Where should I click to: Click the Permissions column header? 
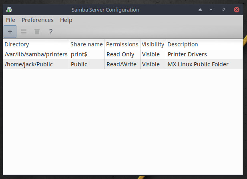[122, 44]
